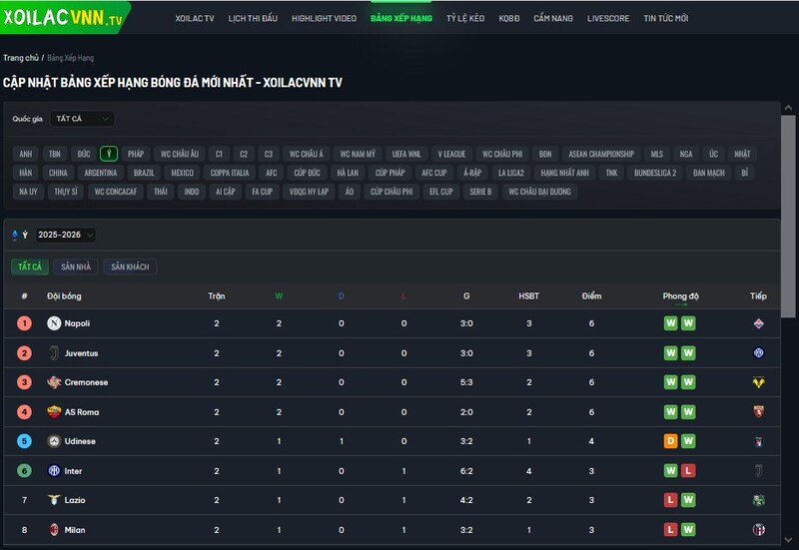Image resolution: width=799 pixels, height=550 pixels.
Task: Click Inter's next opponent crest icon
Action: (x=759, y=471)
